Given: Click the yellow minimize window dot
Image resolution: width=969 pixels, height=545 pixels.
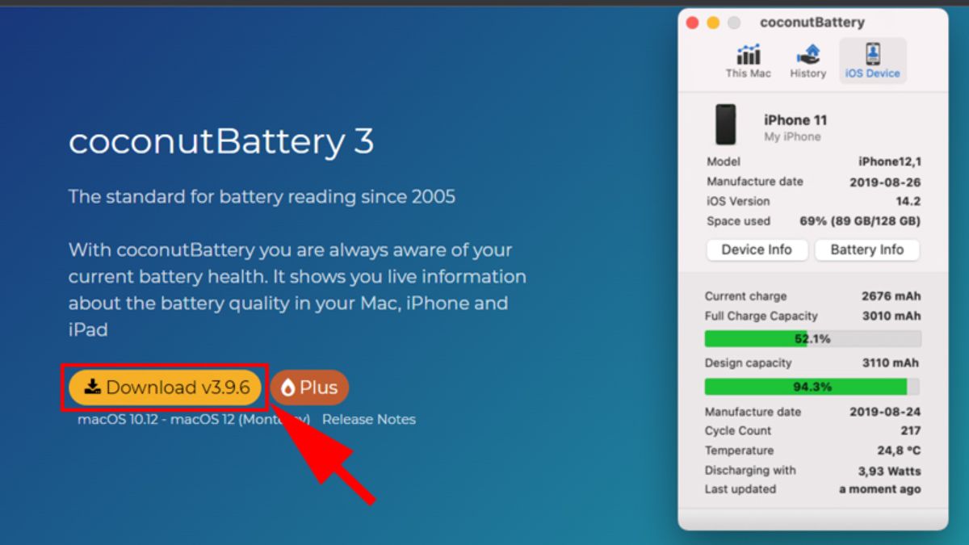Looking at the screenshot, I should tap(713, 23).
